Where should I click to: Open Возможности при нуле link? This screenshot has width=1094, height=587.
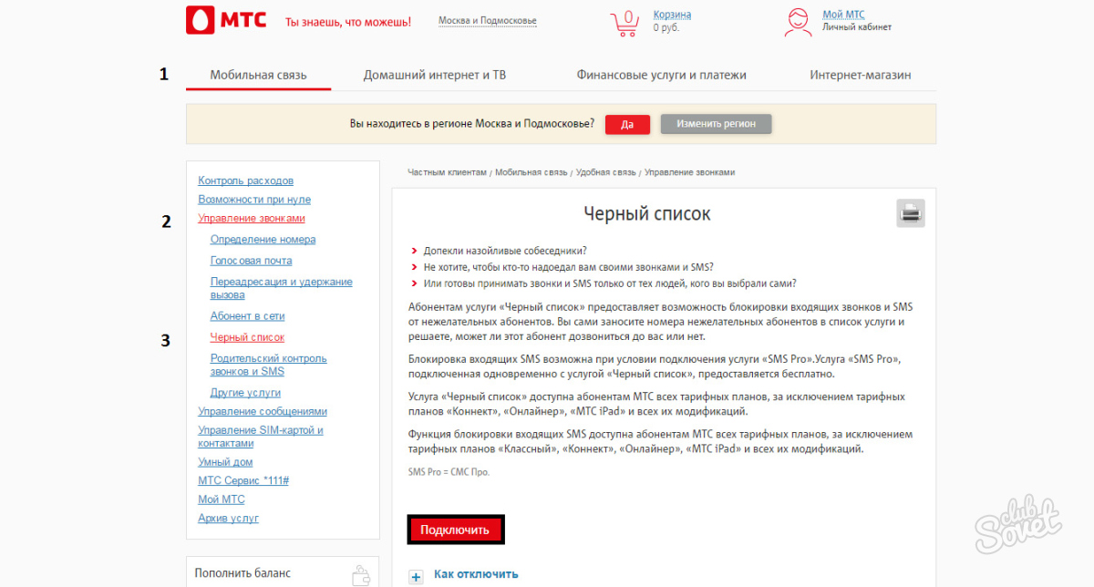(x=254, y=199)
